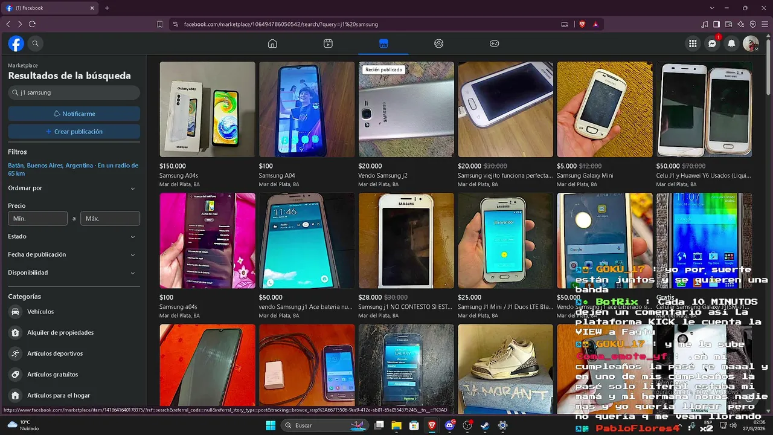Open the Artículos gratuitos category
This screenshot has height=435, width=773.
tap(74, 375)
